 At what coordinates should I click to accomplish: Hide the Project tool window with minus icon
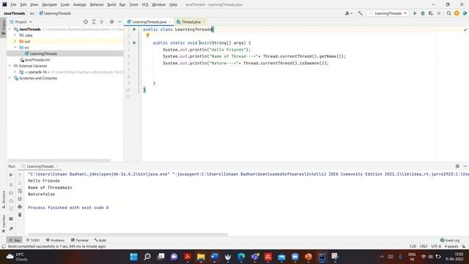(119, 22)
